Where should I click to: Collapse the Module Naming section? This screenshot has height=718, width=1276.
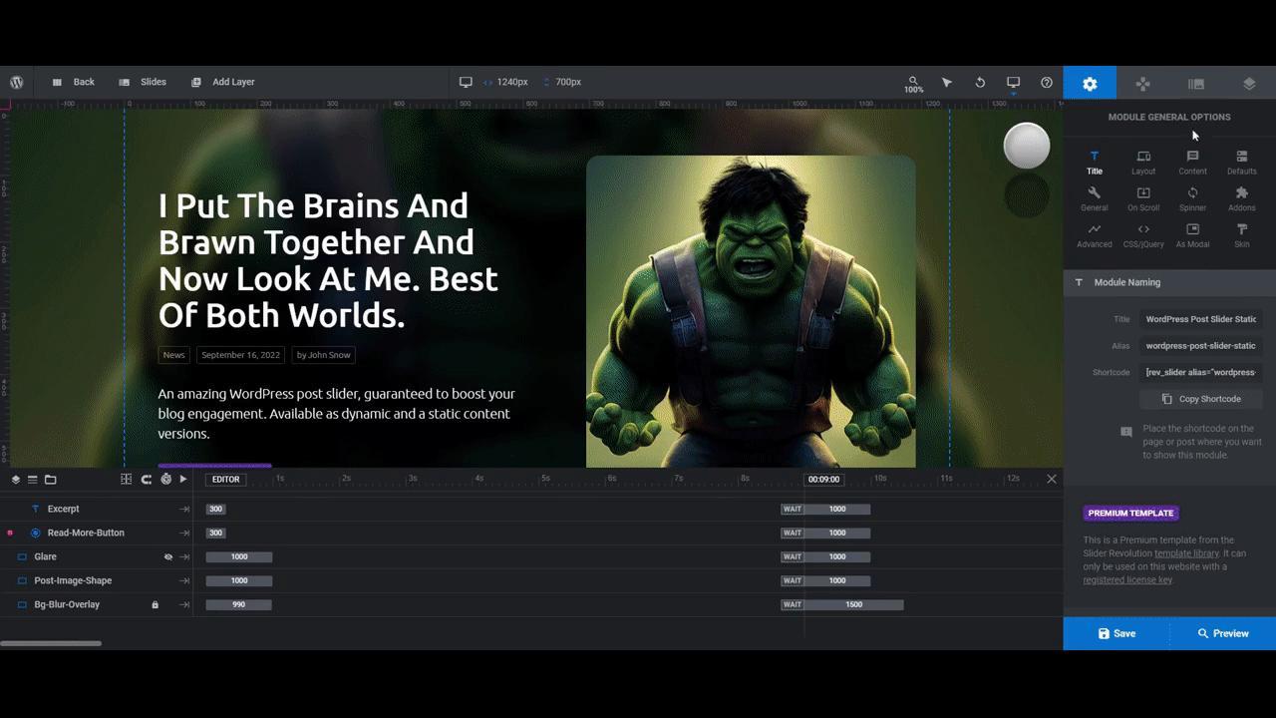tap(1169, 282)
